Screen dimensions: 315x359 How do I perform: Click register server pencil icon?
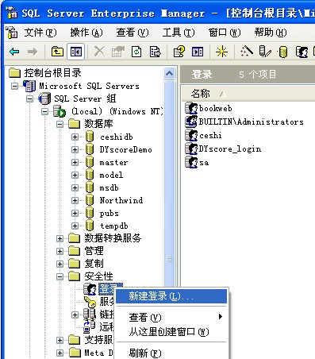(265, 51)
